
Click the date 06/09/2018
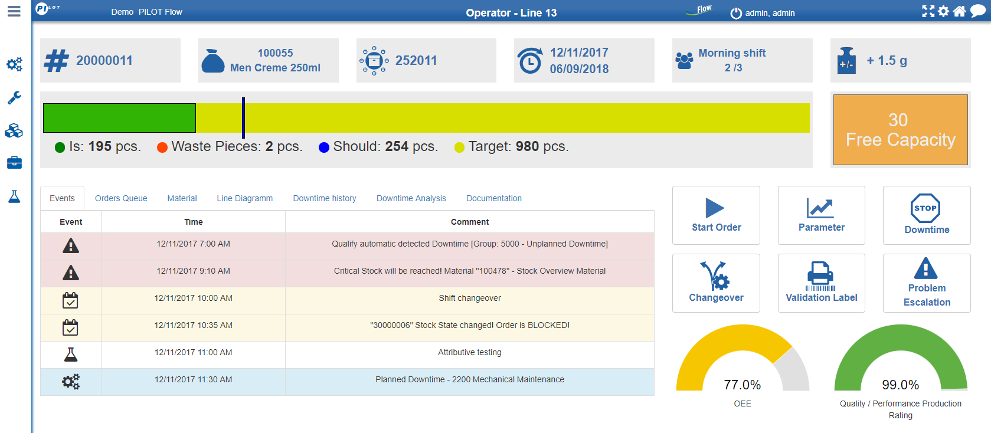(579, 69)
